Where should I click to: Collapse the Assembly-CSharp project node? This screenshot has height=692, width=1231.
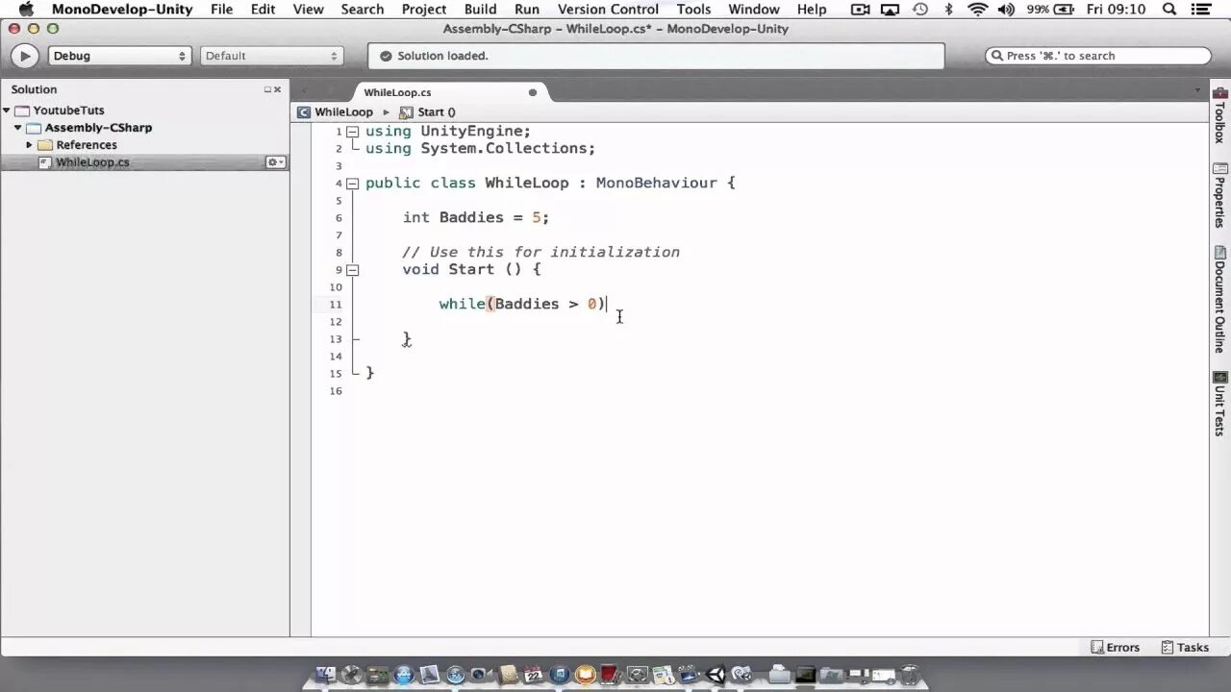[x=17, y=128]
